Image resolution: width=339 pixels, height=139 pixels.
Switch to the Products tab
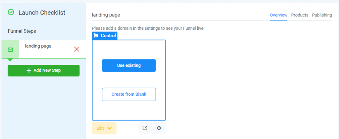coord(300,15)
